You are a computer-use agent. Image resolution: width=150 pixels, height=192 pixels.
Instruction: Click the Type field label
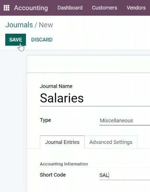click(x=45, y=120)
